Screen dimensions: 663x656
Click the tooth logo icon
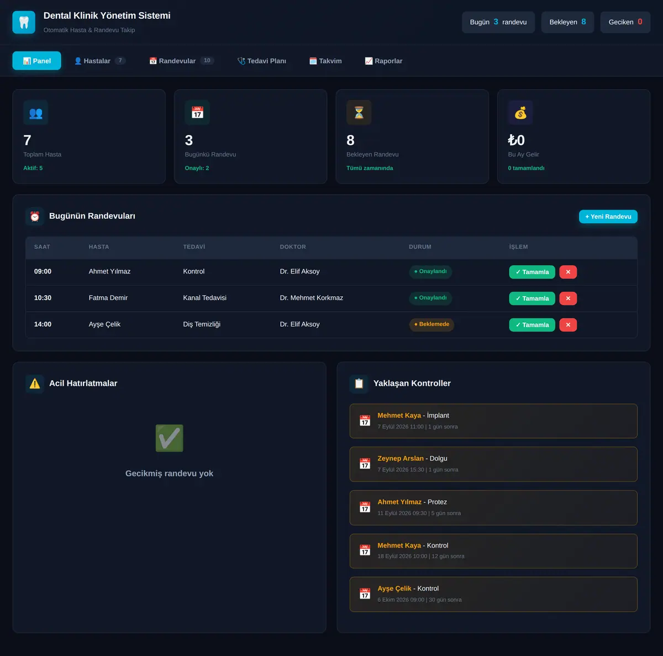24,22
